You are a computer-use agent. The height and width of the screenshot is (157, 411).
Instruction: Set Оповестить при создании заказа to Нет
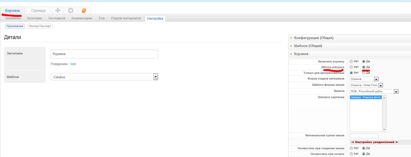click(351, 148)
